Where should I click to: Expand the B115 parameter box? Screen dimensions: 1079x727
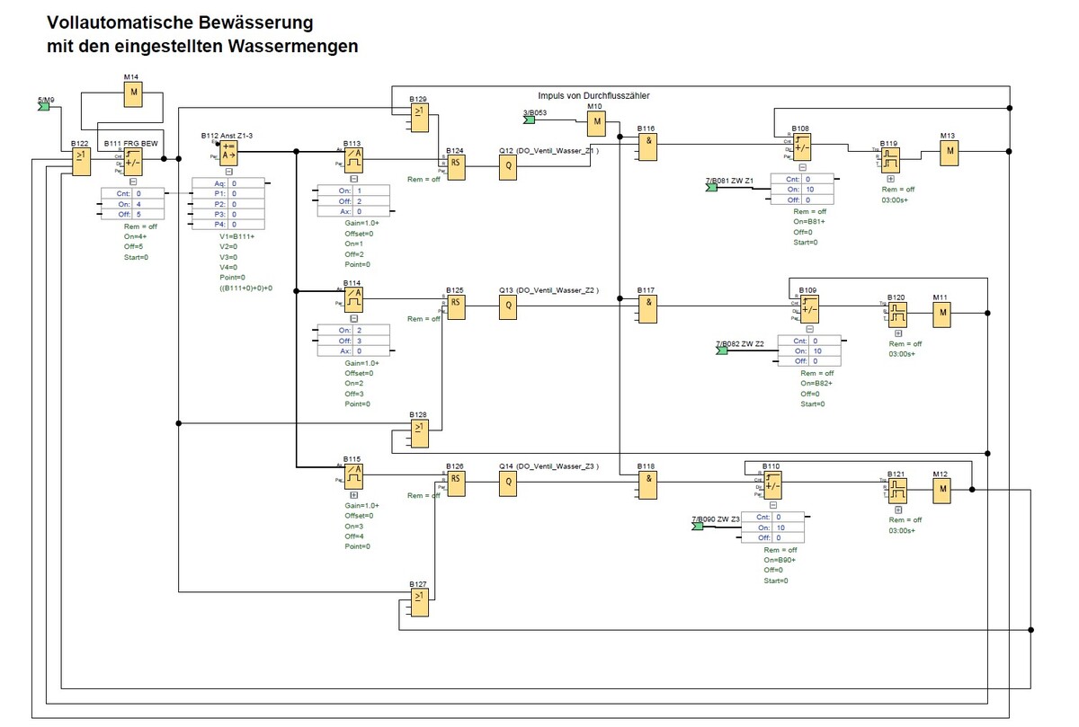[353, 495]
